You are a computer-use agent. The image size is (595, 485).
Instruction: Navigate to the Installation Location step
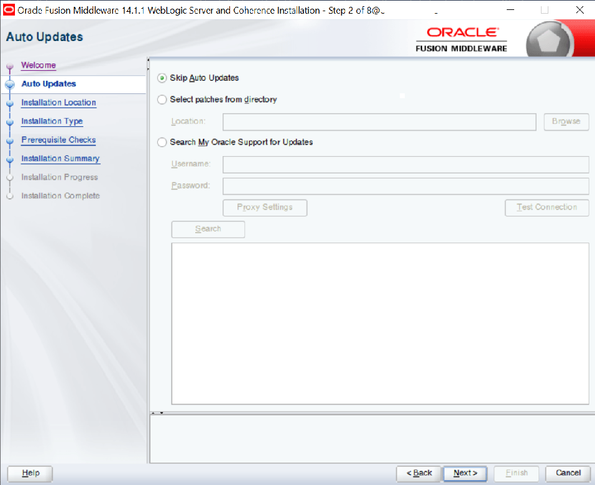[58, 103]
